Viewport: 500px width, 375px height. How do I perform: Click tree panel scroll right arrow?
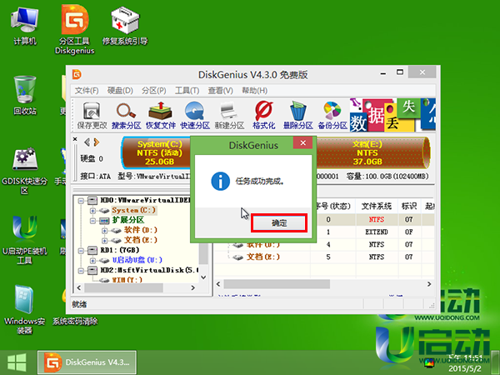point(193,287)
